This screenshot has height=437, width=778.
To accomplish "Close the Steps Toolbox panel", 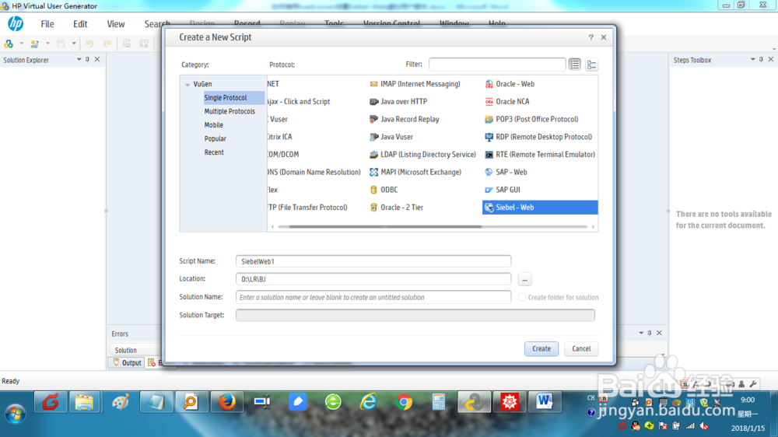I will tap(770, 60).
